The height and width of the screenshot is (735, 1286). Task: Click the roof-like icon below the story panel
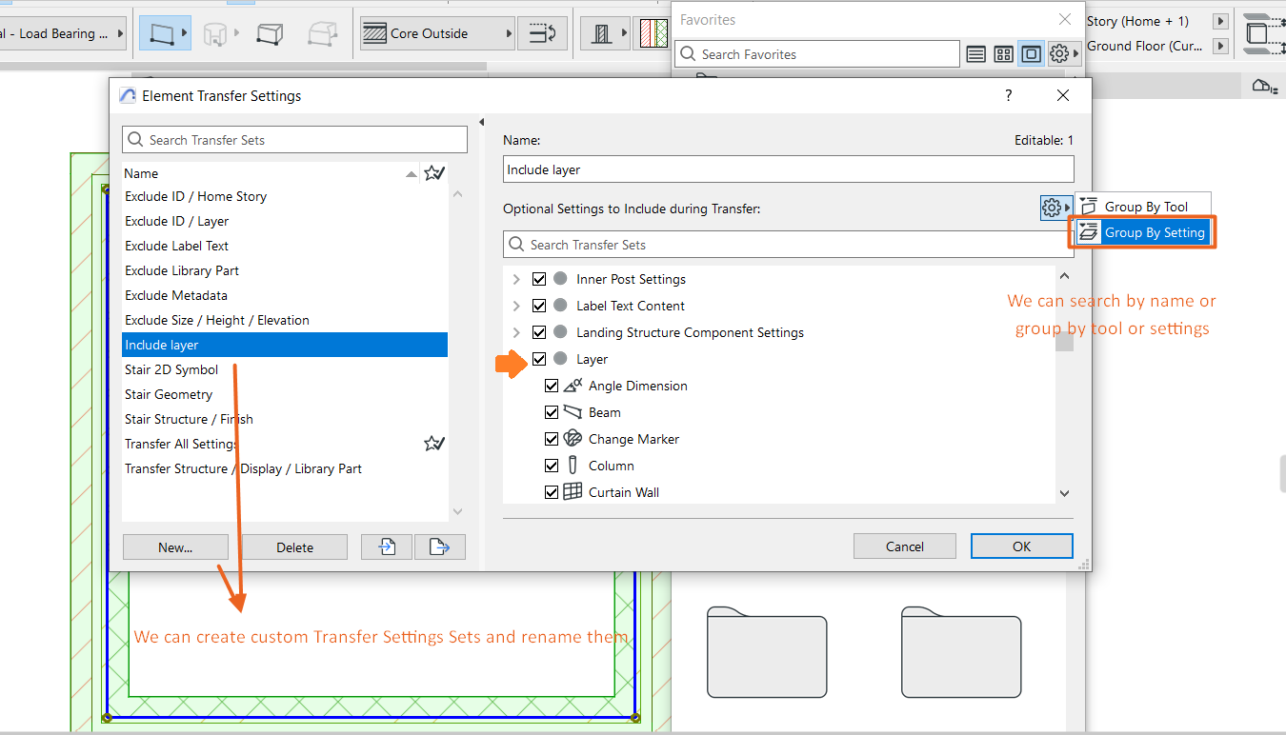[x=1265, y=87]
